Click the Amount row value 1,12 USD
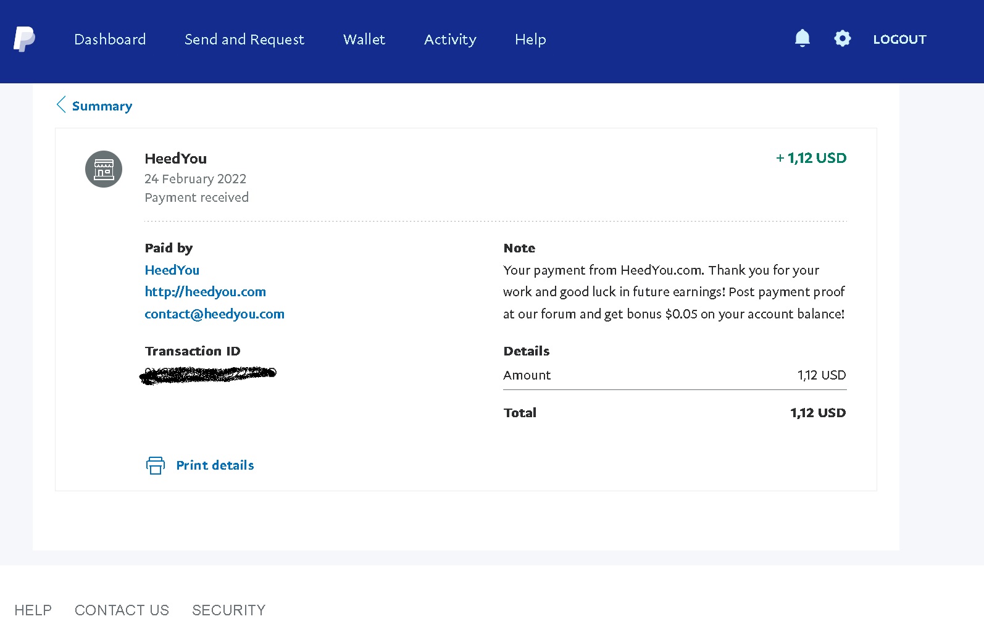 [x=822, y=375]
